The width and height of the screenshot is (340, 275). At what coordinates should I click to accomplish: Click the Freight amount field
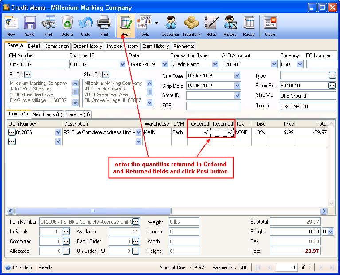[x=295, y=232]
